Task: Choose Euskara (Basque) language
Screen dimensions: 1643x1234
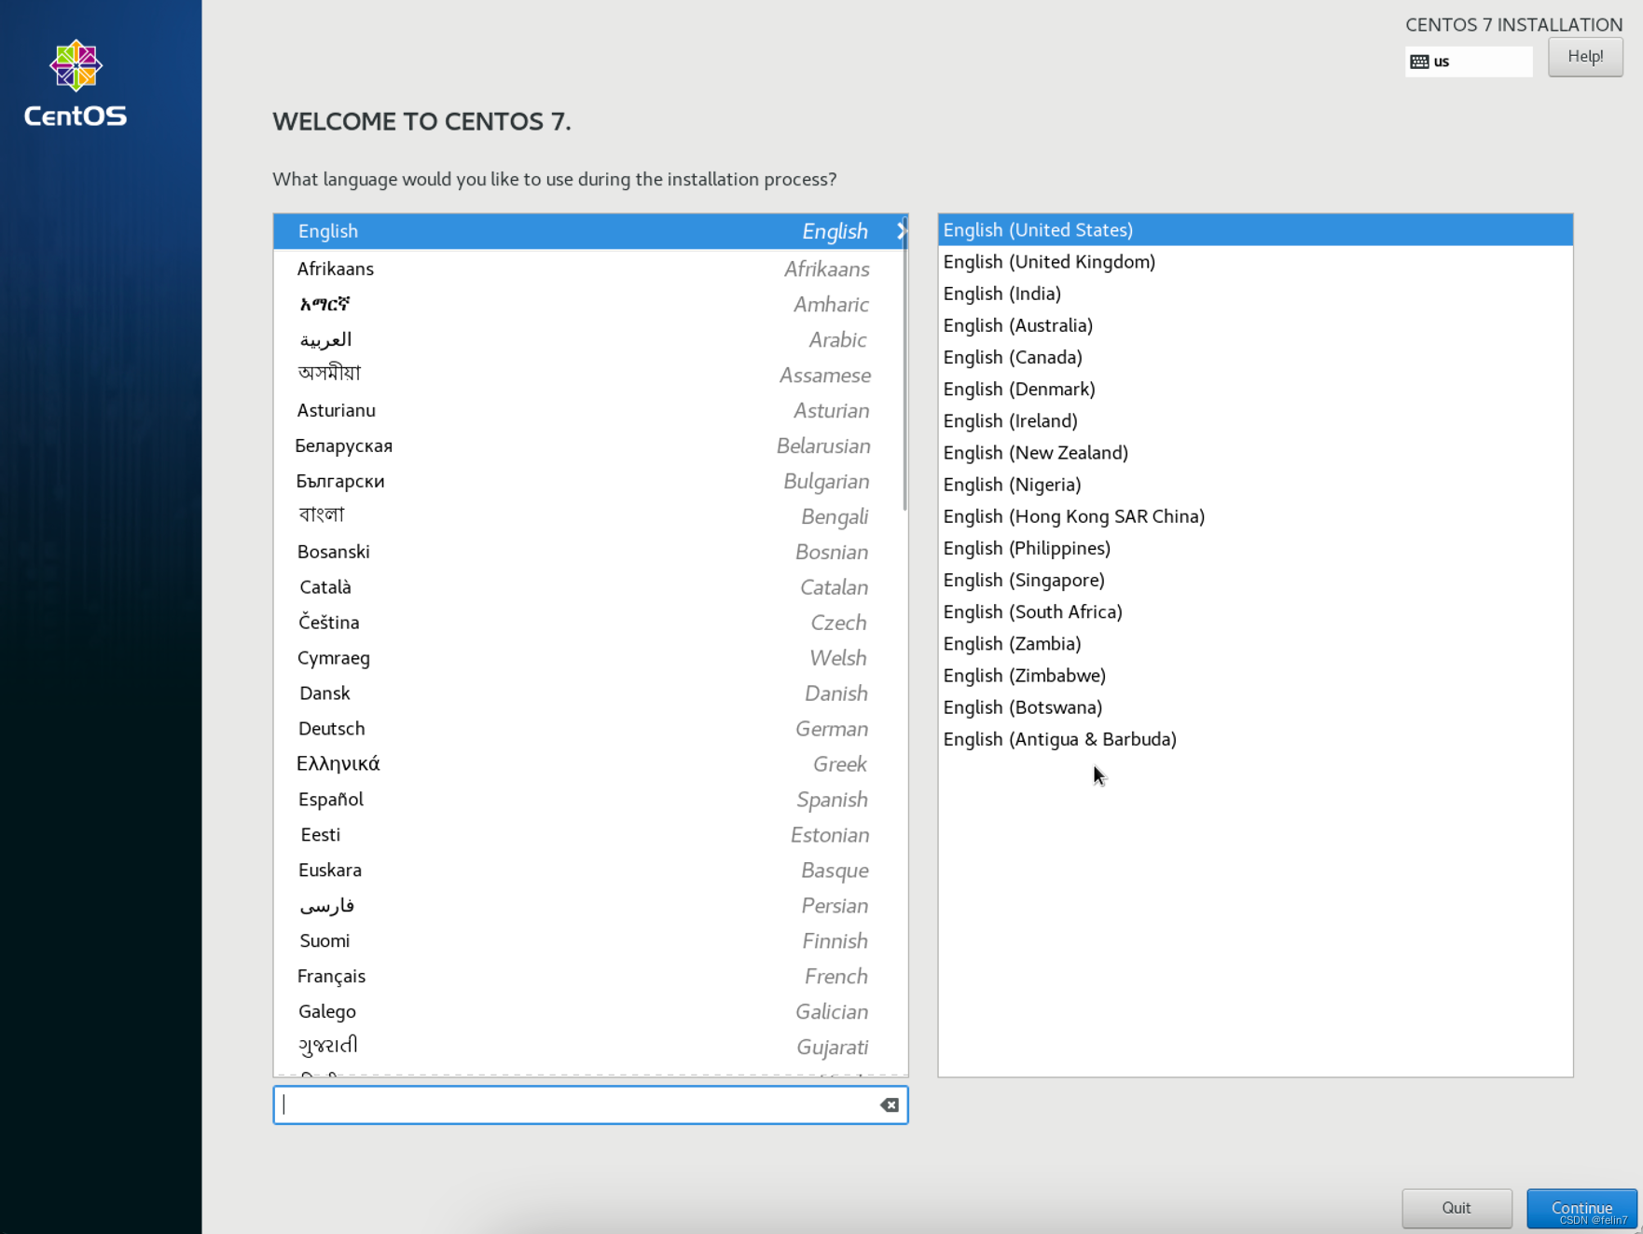Action: 590,871
